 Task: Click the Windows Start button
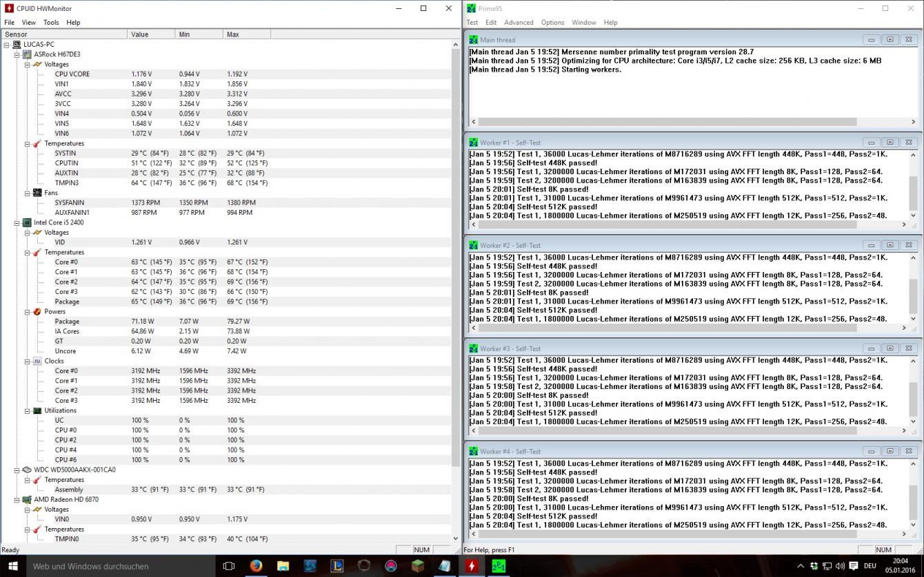coord(12,566)
